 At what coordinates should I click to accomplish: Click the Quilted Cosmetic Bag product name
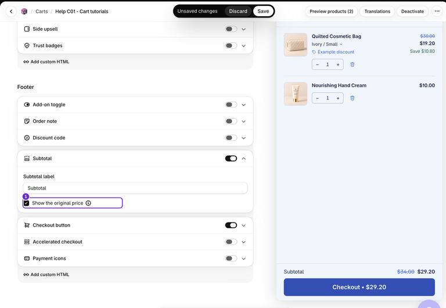336,37
